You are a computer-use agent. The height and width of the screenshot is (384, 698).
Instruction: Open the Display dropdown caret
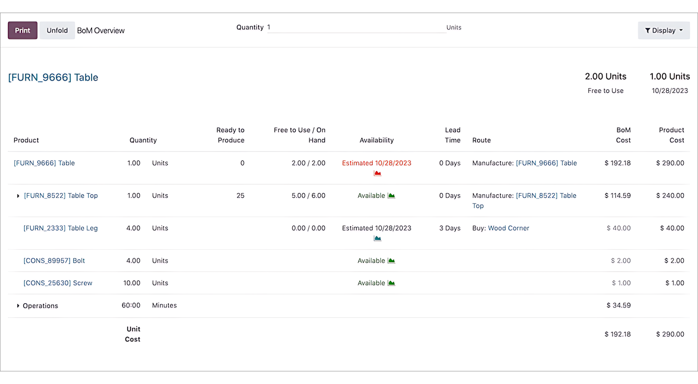pos(681,30)
